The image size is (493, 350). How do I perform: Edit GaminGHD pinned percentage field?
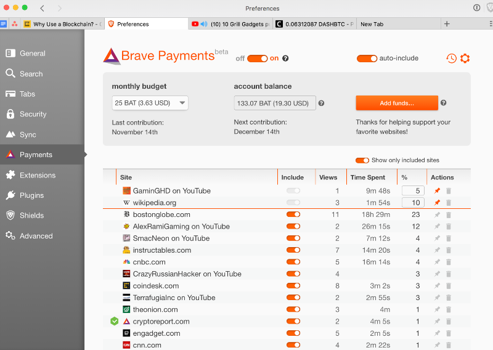click(413, 190)
